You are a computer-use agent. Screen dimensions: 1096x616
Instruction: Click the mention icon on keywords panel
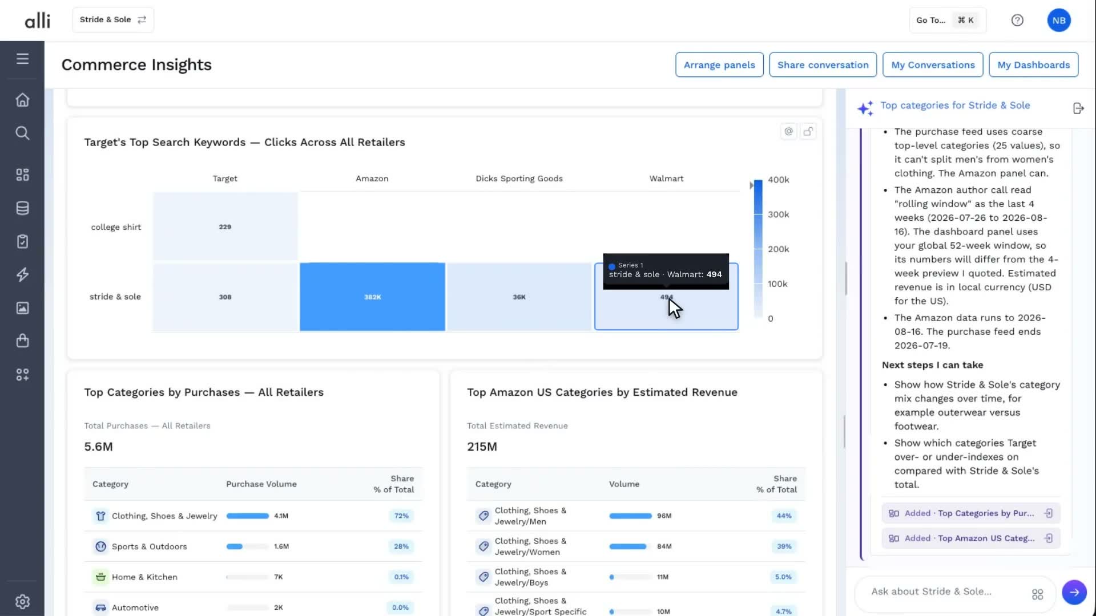tap(788, 131)
